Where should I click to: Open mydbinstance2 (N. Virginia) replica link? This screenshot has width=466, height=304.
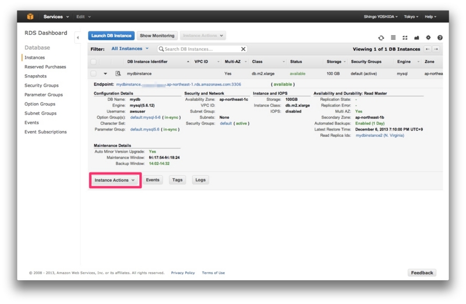[380, 135]
